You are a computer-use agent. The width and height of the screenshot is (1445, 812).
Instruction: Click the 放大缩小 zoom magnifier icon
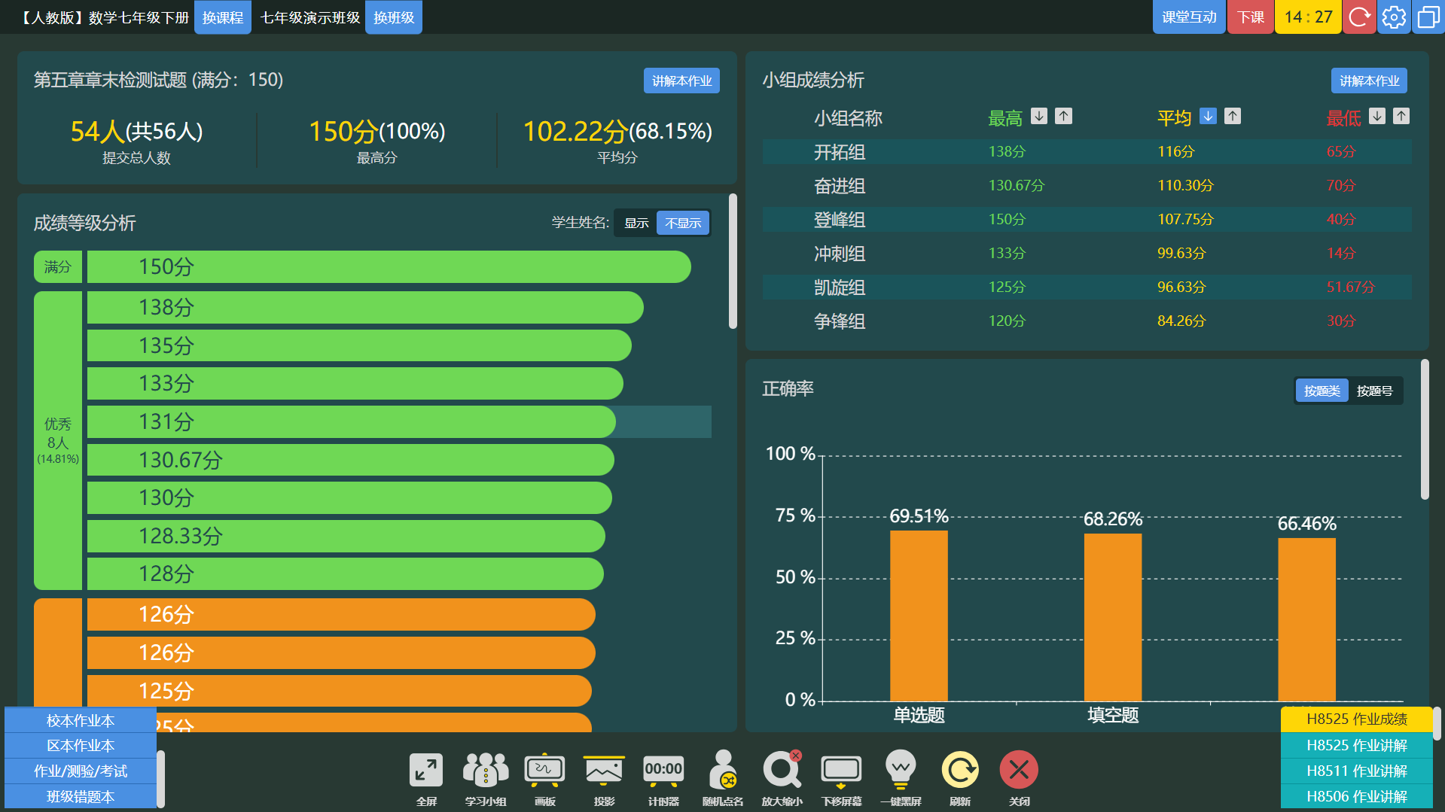pyautogui.click(x=782, y=771)
